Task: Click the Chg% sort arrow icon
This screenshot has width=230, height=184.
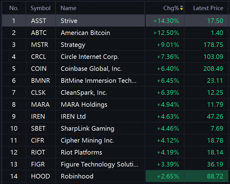Action: (182, 8)
